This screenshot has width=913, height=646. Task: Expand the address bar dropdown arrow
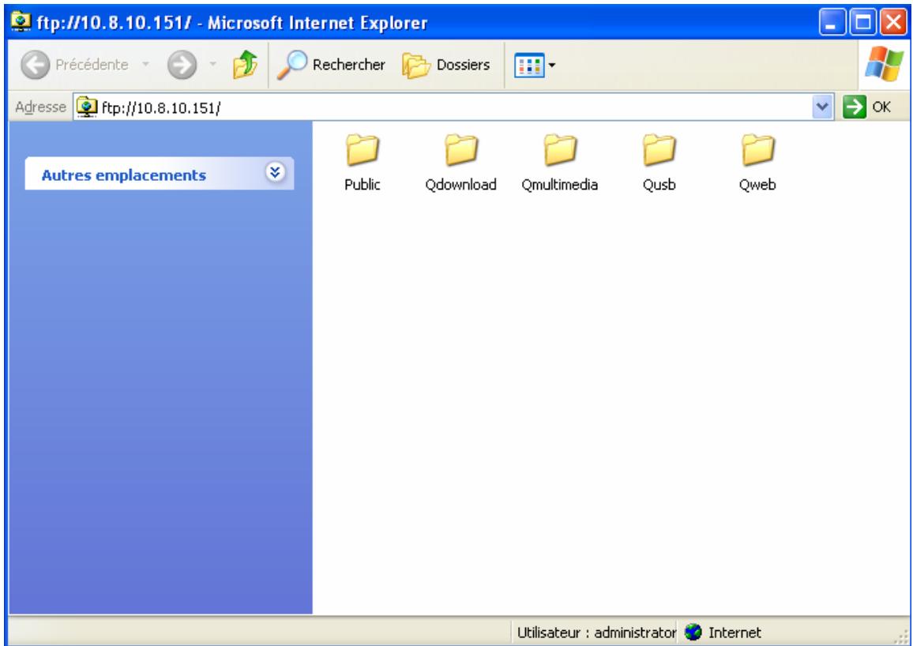[822, 107]
